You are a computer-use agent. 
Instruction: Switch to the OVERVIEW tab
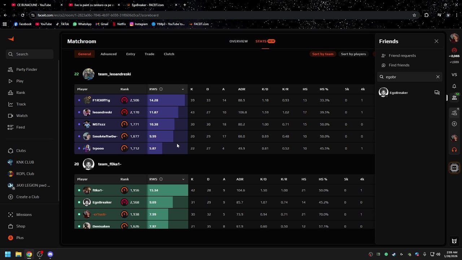[x=239, y=41]
